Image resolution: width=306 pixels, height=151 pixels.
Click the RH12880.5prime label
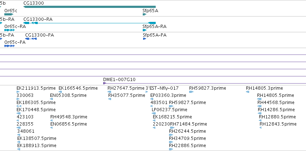277,117
